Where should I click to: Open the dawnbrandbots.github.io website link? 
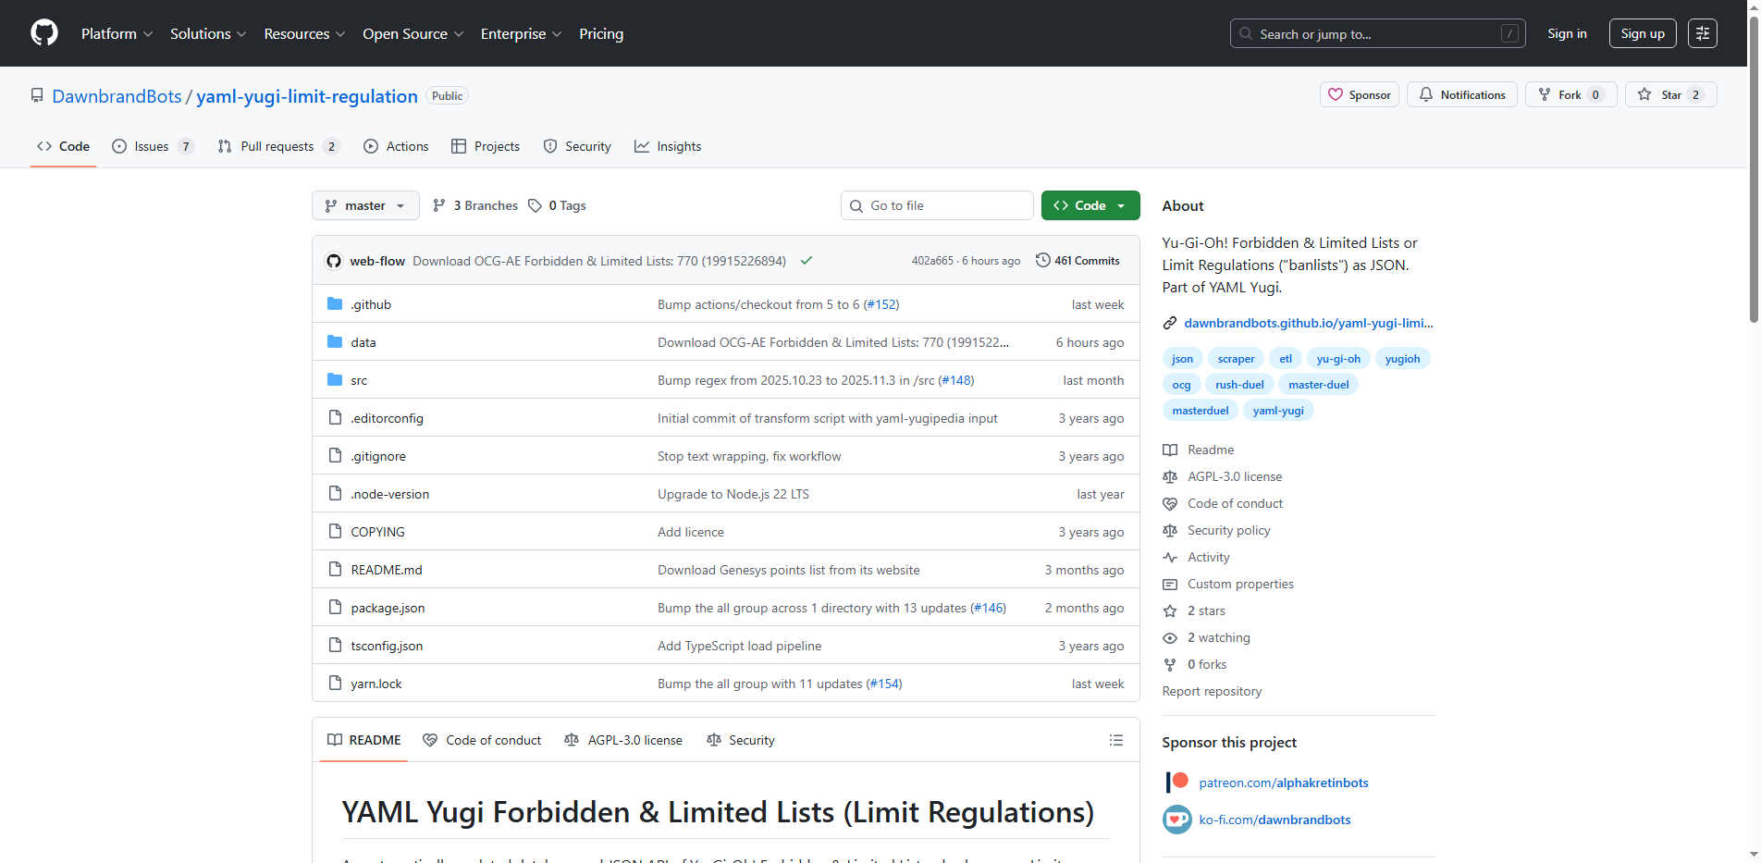(x=1308, y=323)
